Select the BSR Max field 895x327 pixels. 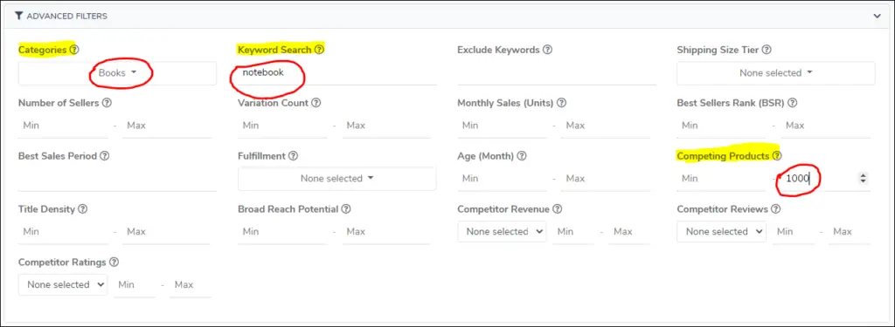pyautogui.click(x=825, y=126)
